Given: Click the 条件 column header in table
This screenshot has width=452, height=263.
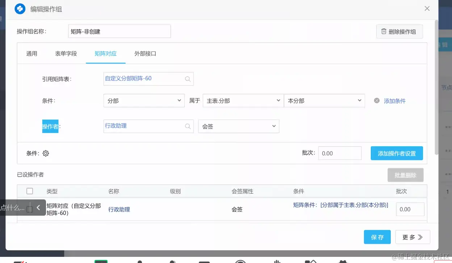Looking at the screenshot, I should tap(299, 191).
